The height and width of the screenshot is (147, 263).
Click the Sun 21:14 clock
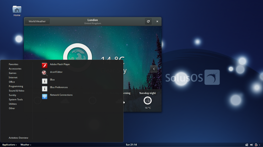click(x=131, y=145)
